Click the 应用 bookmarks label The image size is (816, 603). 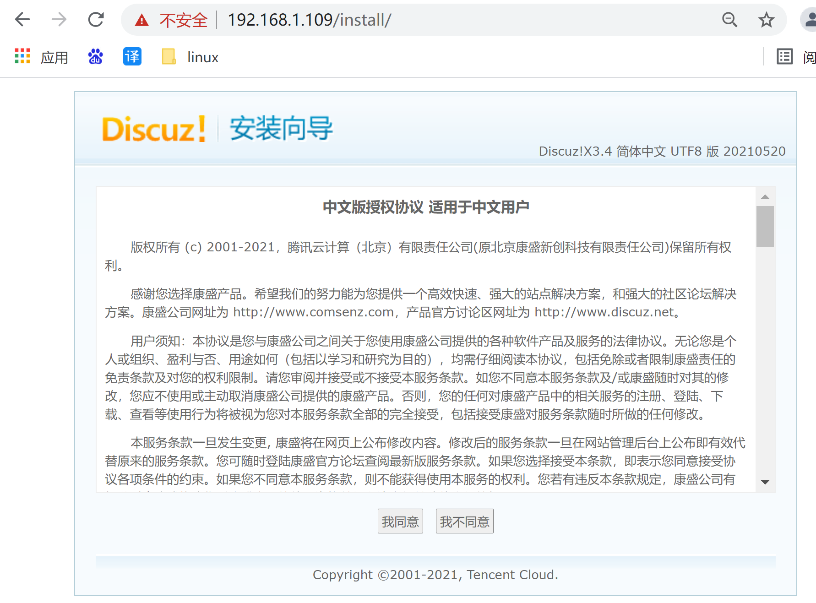tap(54, 57)
